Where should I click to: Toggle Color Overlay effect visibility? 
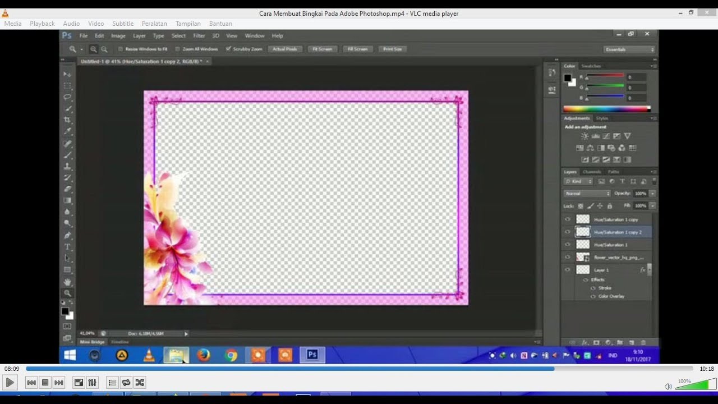tap(593, 296)
